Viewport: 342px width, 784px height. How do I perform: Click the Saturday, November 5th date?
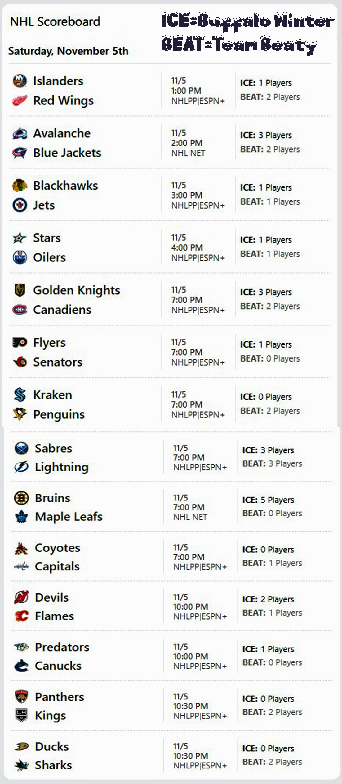tap(68, 51)
